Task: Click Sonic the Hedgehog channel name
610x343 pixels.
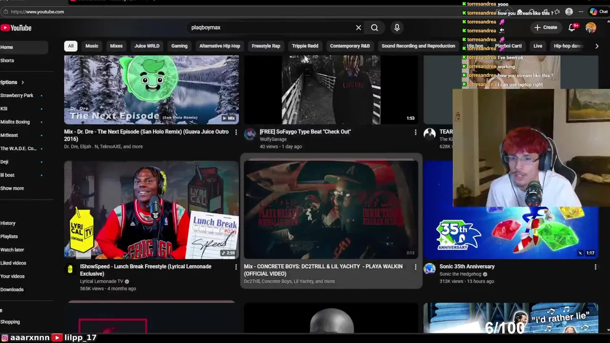Action: pyautogui.click(x=460, y=274)
